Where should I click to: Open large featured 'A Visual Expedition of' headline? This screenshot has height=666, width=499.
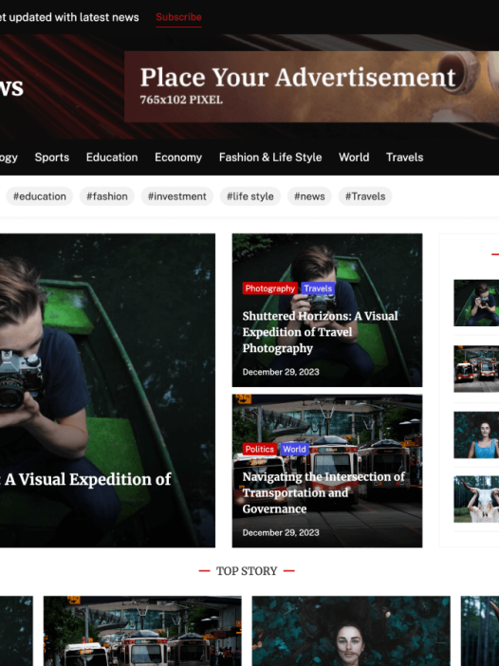coord(87,479)
